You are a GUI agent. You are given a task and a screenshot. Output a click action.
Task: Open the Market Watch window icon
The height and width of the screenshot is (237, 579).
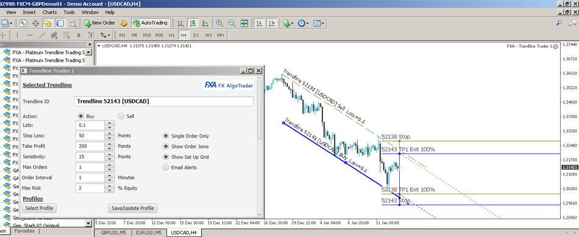click(23, 23)
